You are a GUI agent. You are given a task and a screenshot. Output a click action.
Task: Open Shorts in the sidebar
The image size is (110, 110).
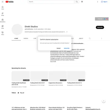[2, 14]
